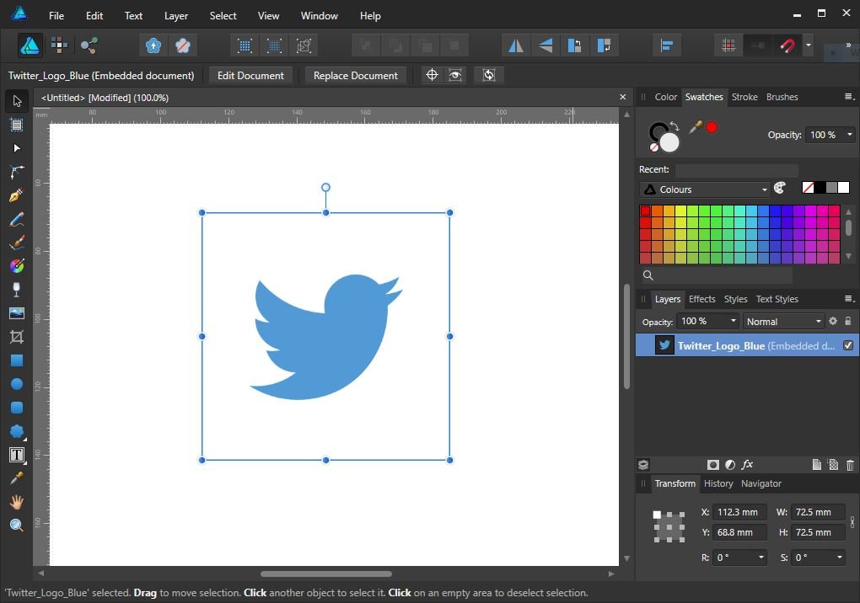Viewport: 860px width, 603px height.
Task: Select the Pen tool
Action: pyautogui.click(x=17, y=195)
